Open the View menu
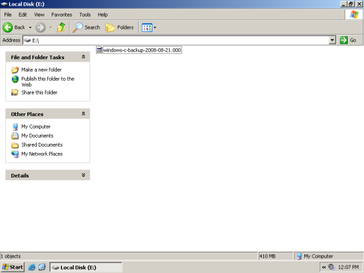The image size is (364, 273). coord(39,15)
